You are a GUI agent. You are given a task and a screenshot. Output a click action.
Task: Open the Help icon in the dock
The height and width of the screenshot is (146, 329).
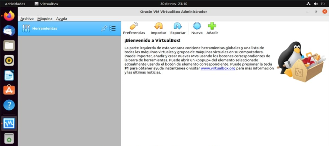click(x=9, y=105)
